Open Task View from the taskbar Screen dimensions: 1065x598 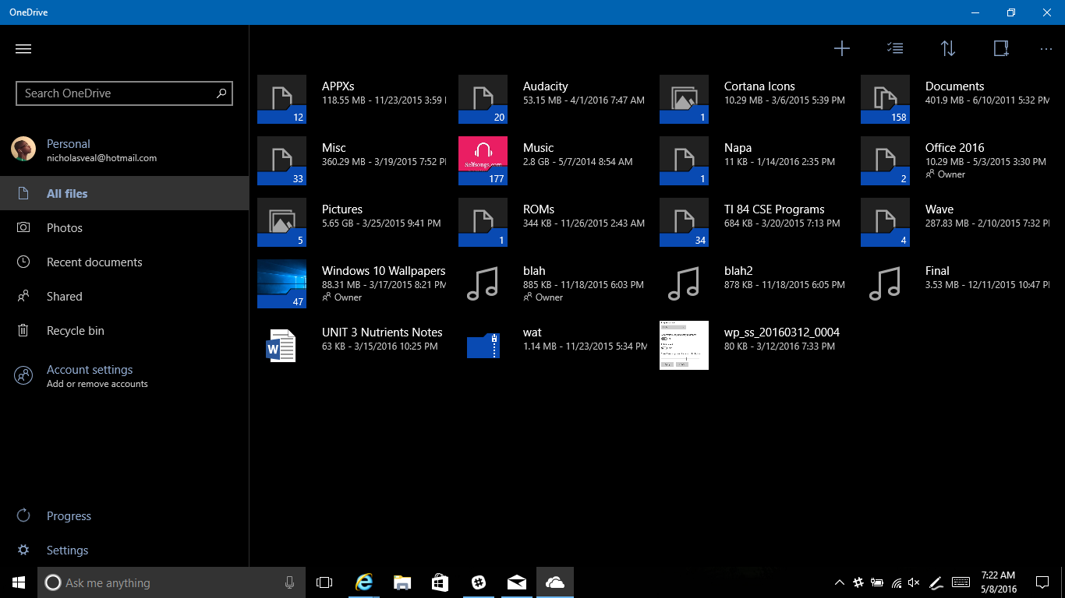pyautogui.click(x=324, y=582)
